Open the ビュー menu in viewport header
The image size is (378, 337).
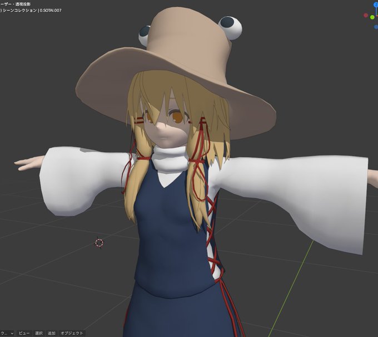pos(24,333)
